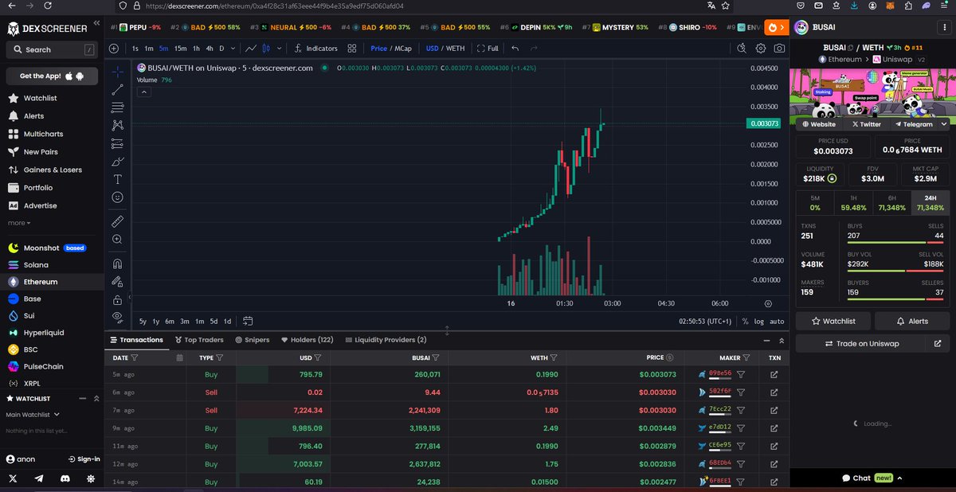Expand the Main Watchlist dropdown

(x=33, y=415)
